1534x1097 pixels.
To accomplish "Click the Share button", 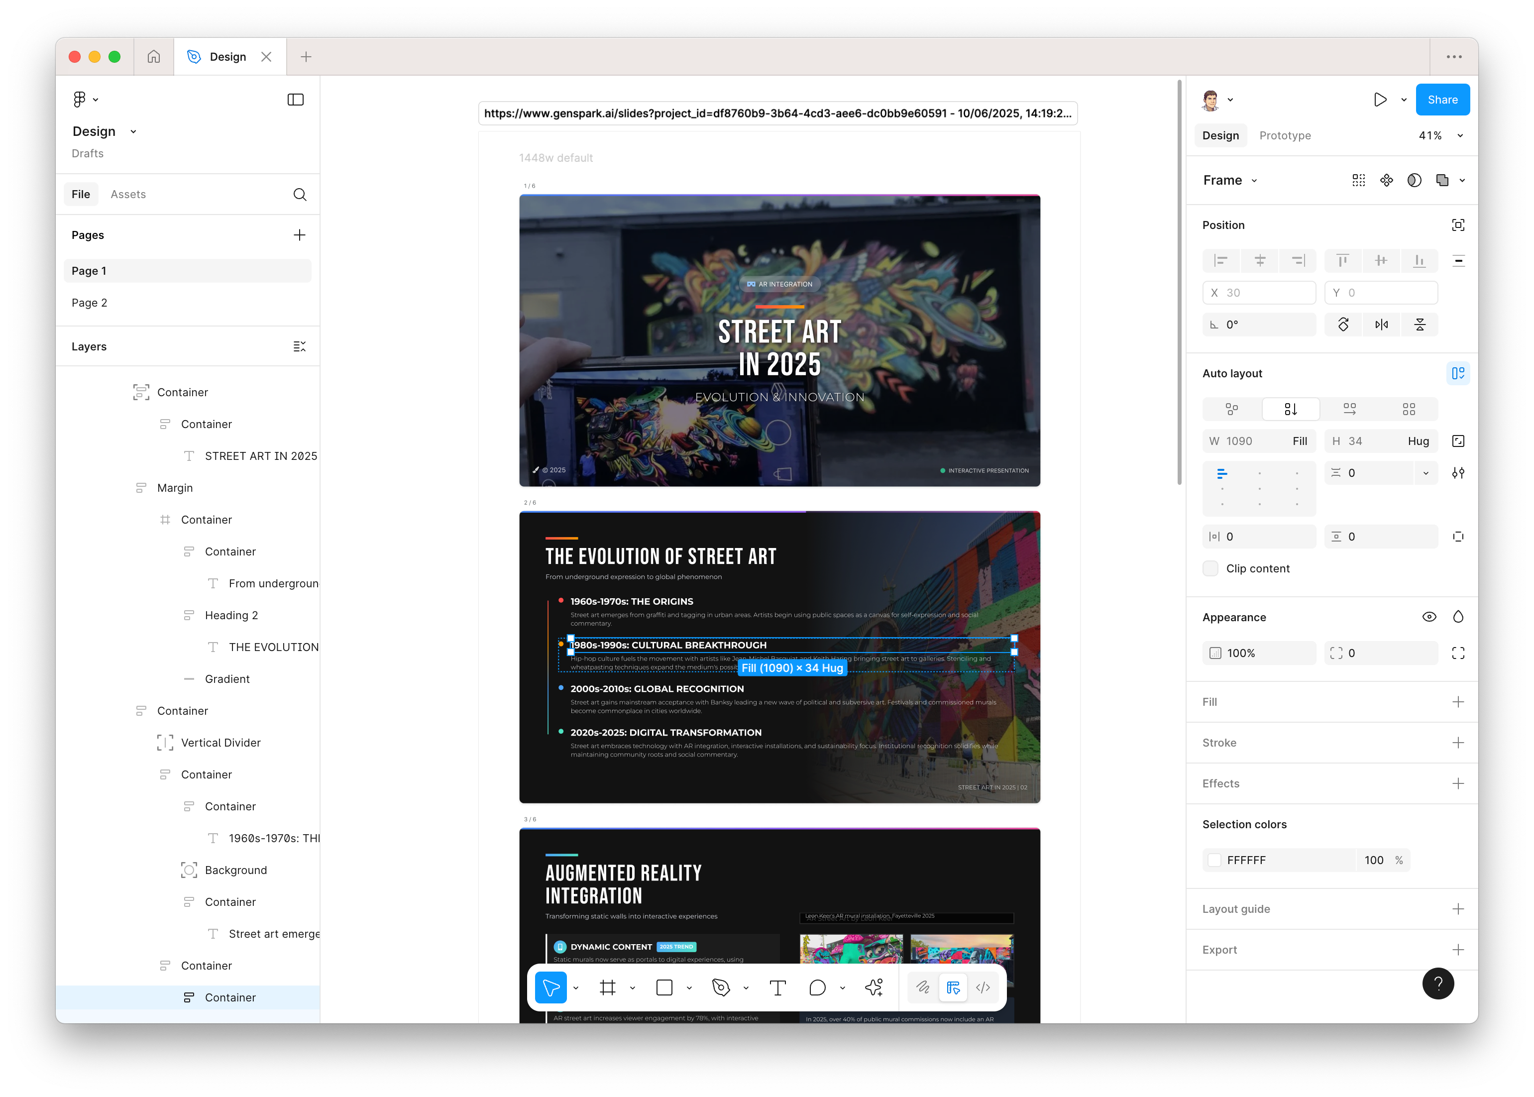I will (x=1443, y=100).
